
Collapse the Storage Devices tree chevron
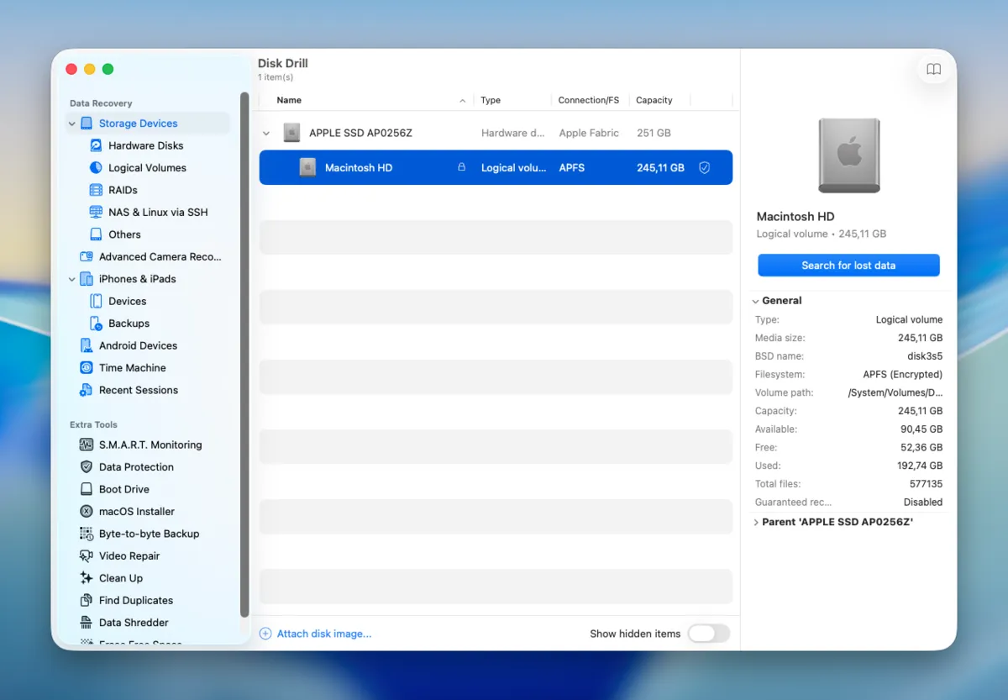[x=72, y=124]
